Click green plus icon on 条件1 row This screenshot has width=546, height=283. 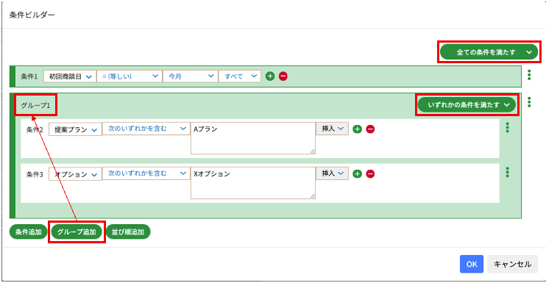[270, 76]
